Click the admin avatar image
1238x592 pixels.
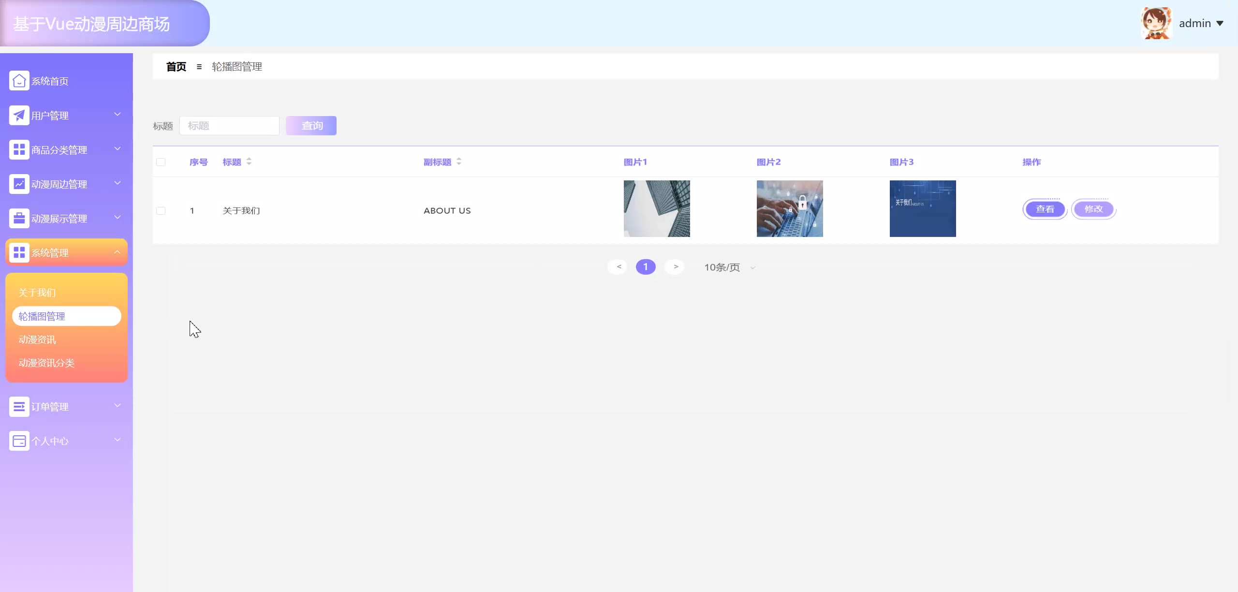click(1156, 23)
